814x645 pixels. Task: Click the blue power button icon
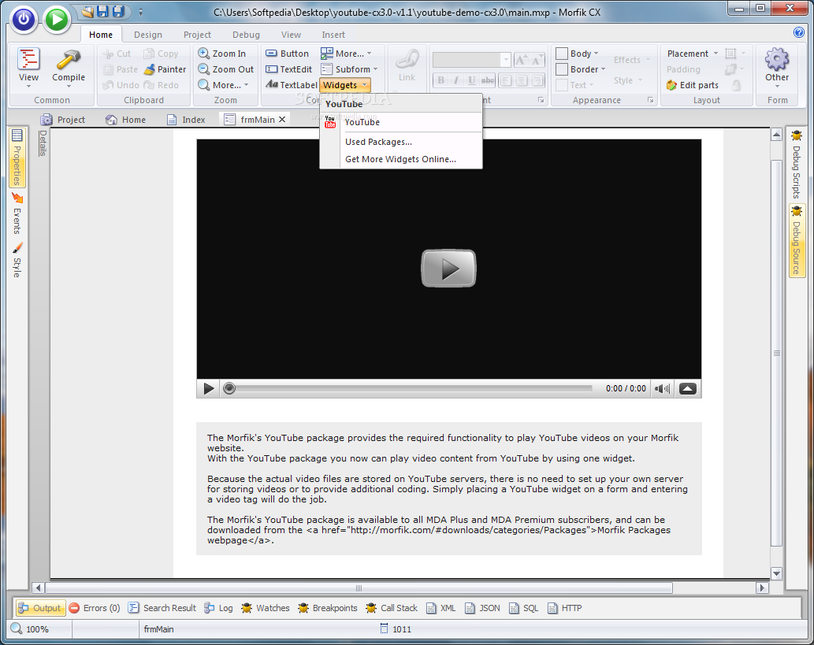pyautogui.click(x=24, y=20)
